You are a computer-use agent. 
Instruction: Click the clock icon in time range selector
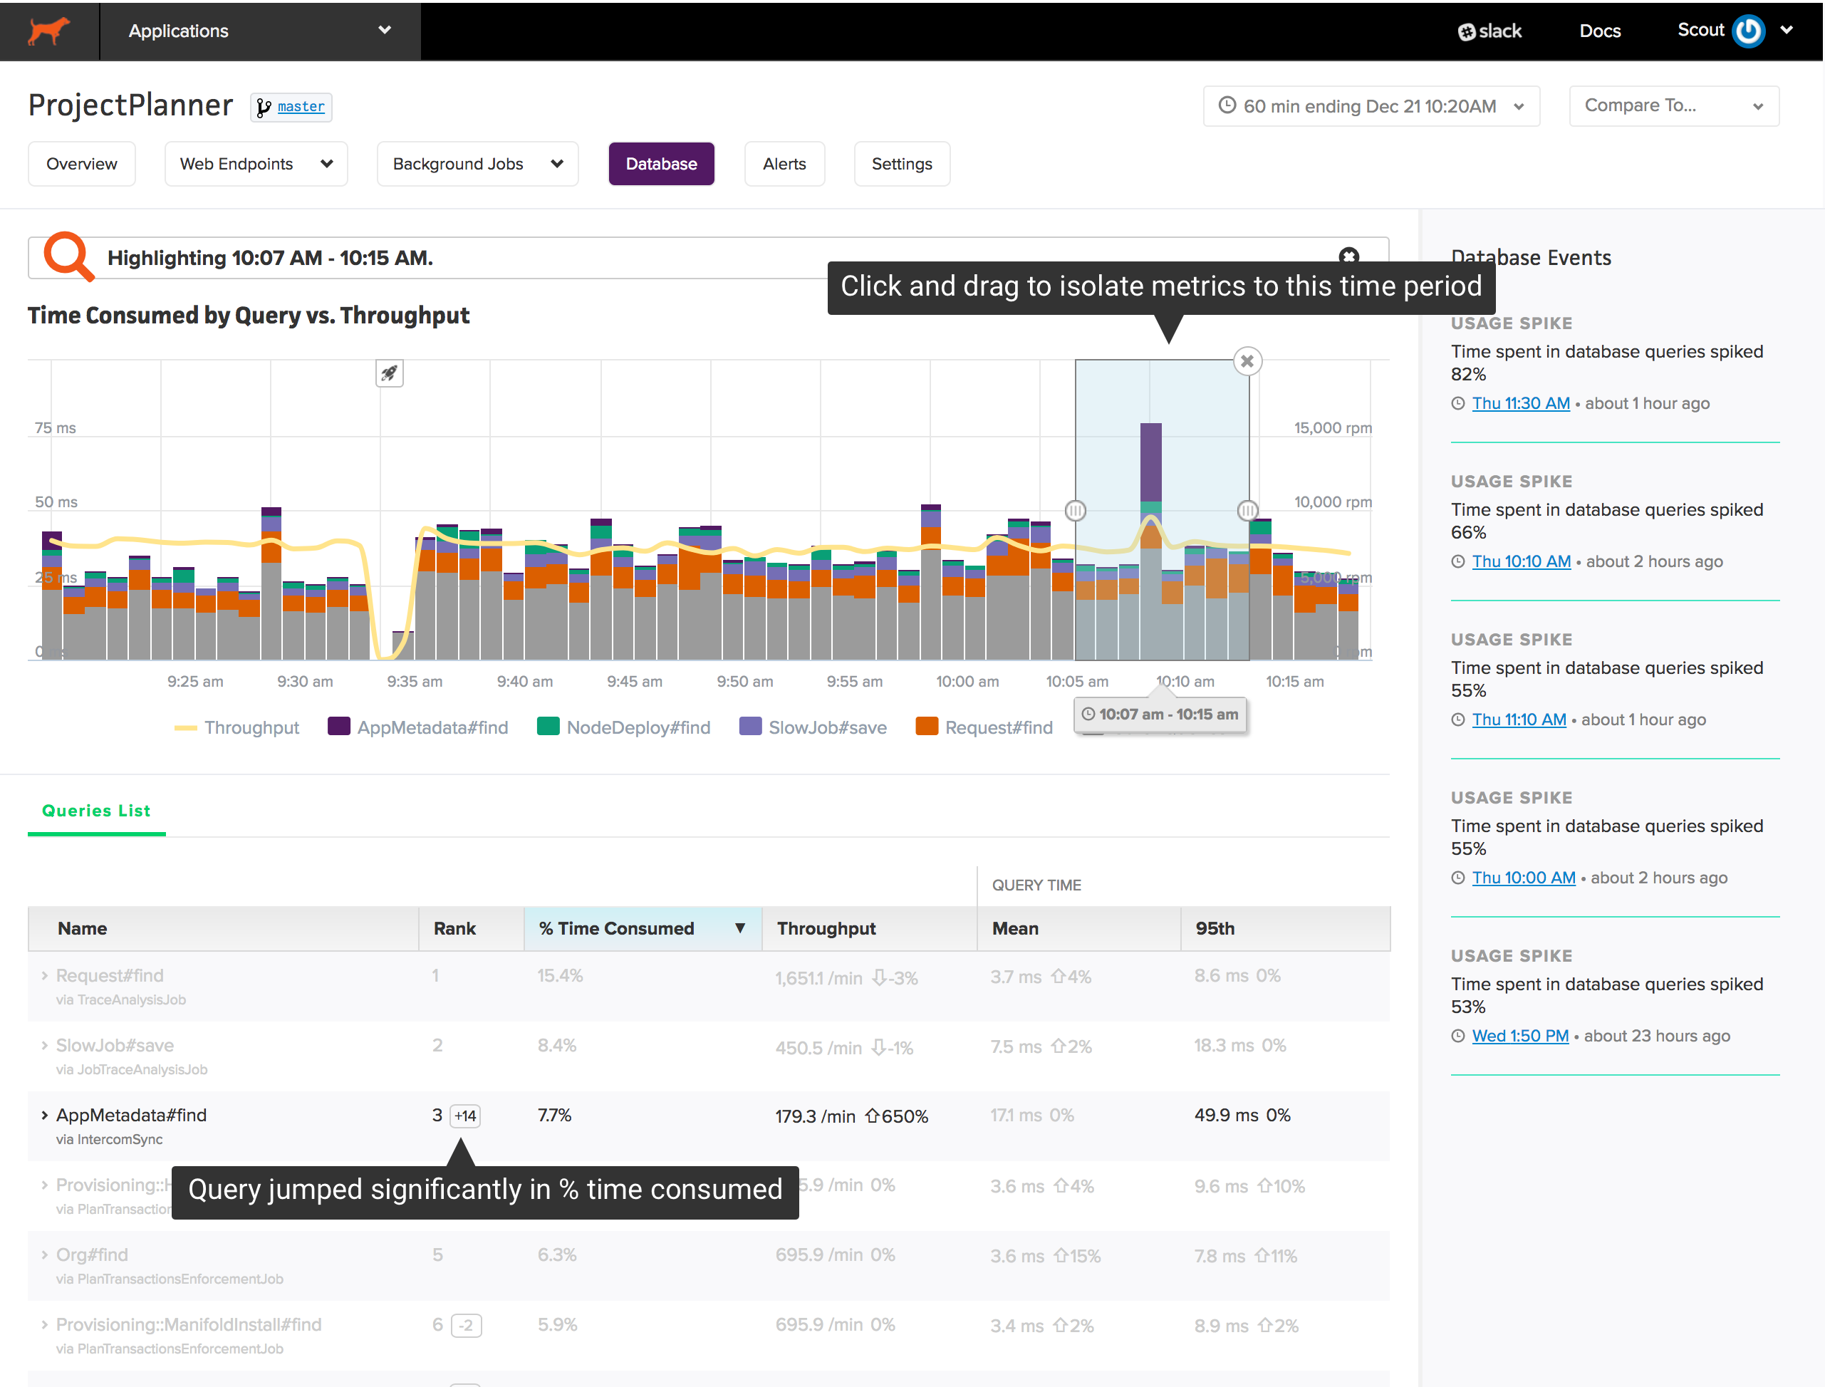[x=1227, y=105]
